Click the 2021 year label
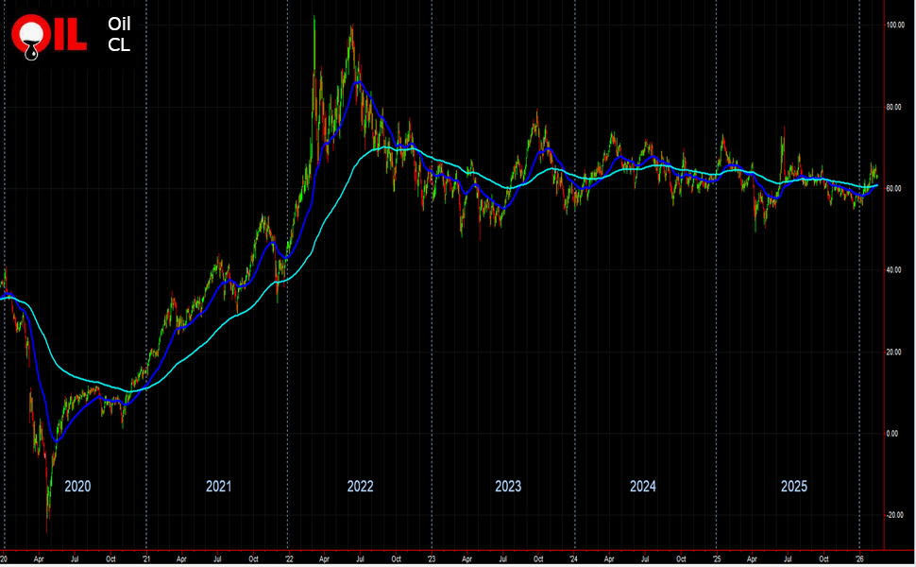 point(218,487)
